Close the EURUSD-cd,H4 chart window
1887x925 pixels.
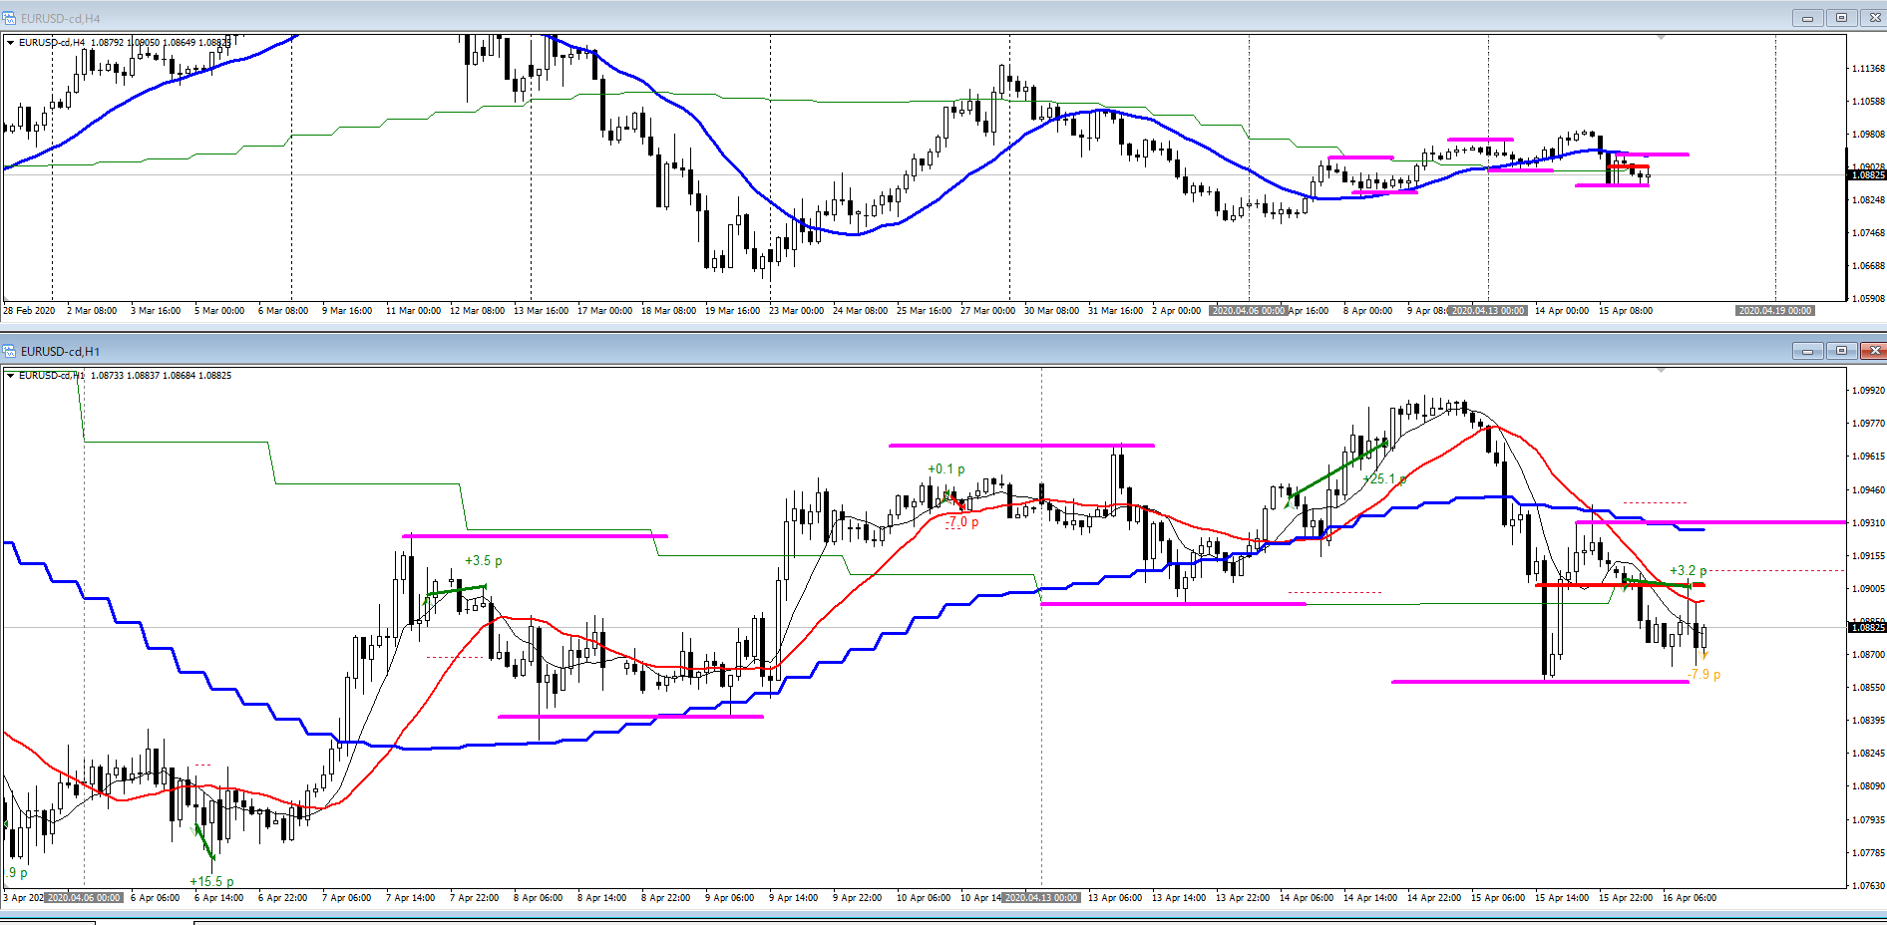pyautogui.click(x=1874, y=18)
